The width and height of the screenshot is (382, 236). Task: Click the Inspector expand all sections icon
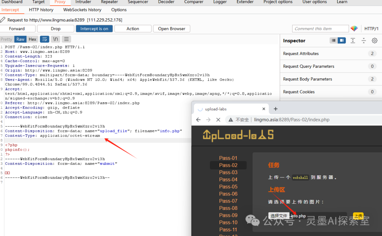tap(353, 41)
